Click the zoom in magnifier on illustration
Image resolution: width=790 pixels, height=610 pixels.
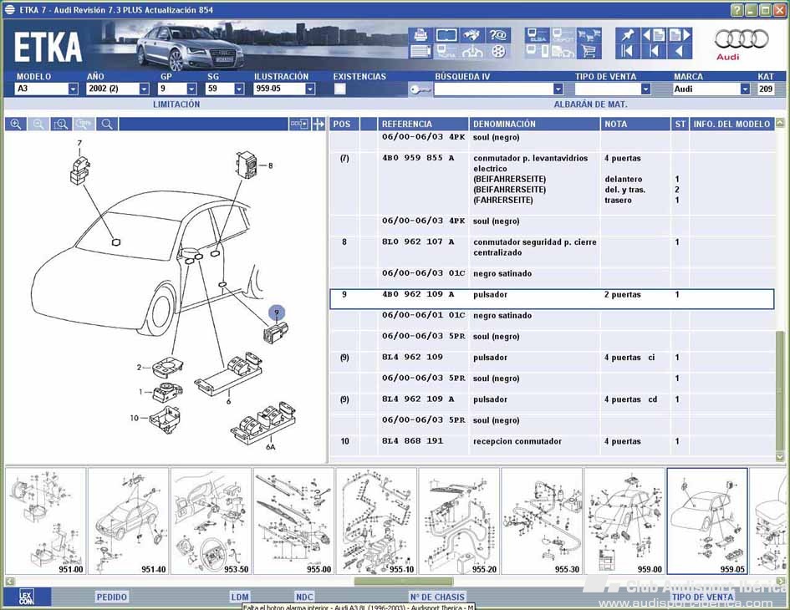click(16, 124)
